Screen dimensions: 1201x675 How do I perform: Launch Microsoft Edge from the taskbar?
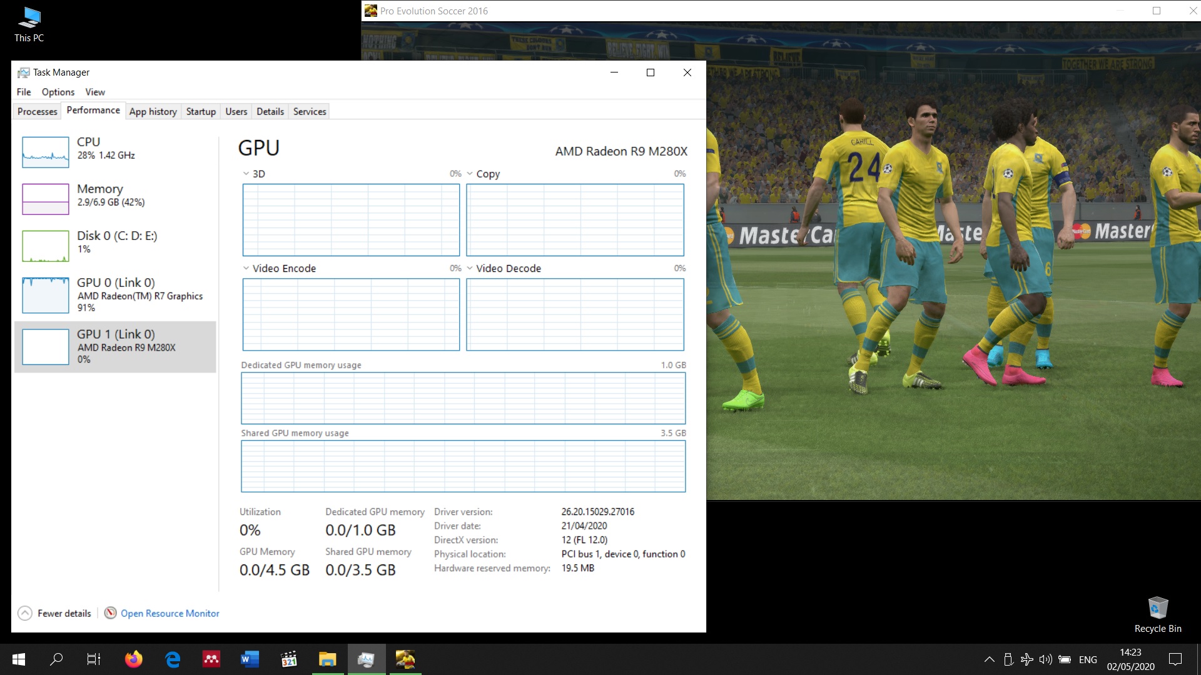coord(173,659)
